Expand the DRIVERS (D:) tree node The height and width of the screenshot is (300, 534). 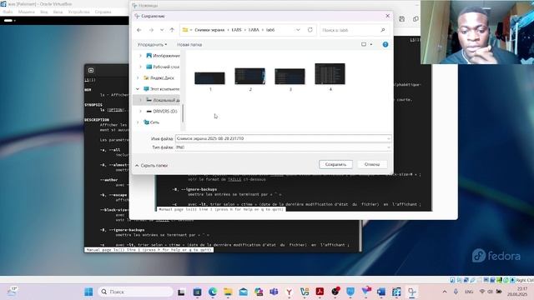point(140,111)
